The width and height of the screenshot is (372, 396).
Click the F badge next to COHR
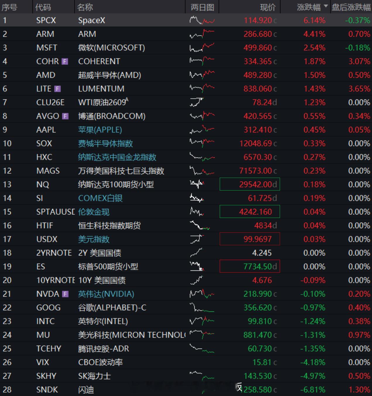tap(65, 61)
